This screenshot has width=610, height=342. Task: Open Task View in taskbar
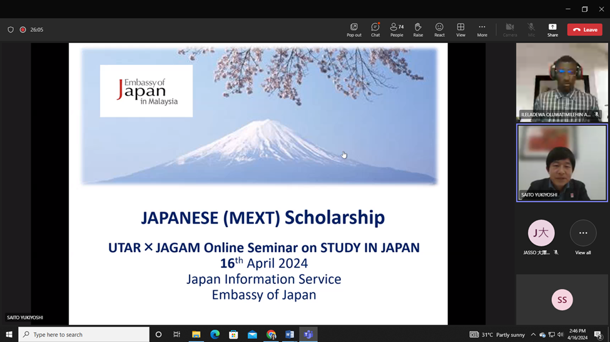[176, 335]
